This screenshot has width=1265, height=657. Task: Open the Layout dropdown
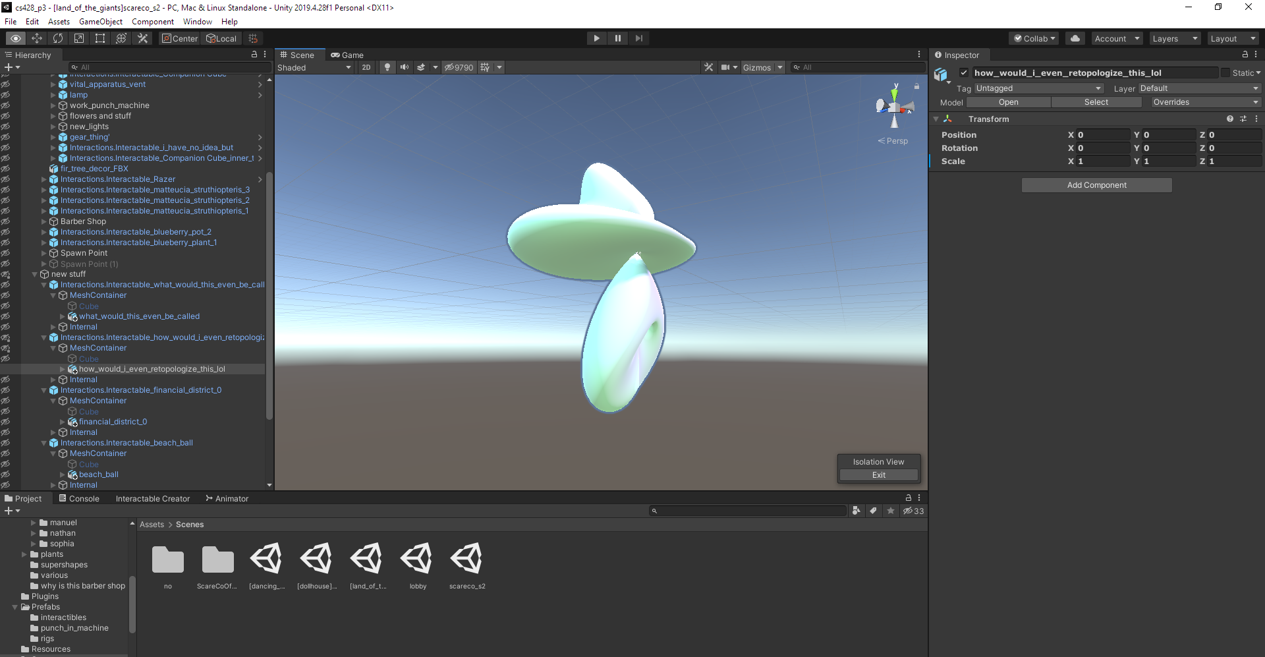click(x=1233, y=38)
